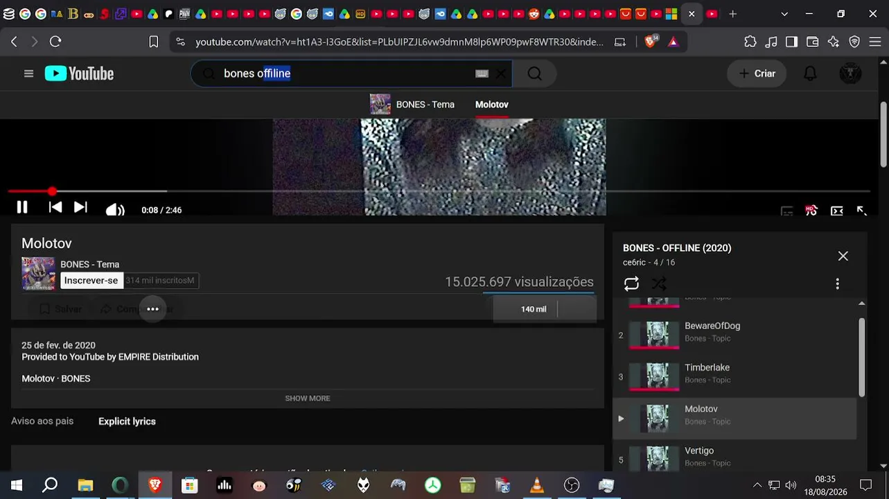This screenshot has height=499, width=889.
Task: Mute the player volume
Action: pyautogui.click(x=115, y=210)
